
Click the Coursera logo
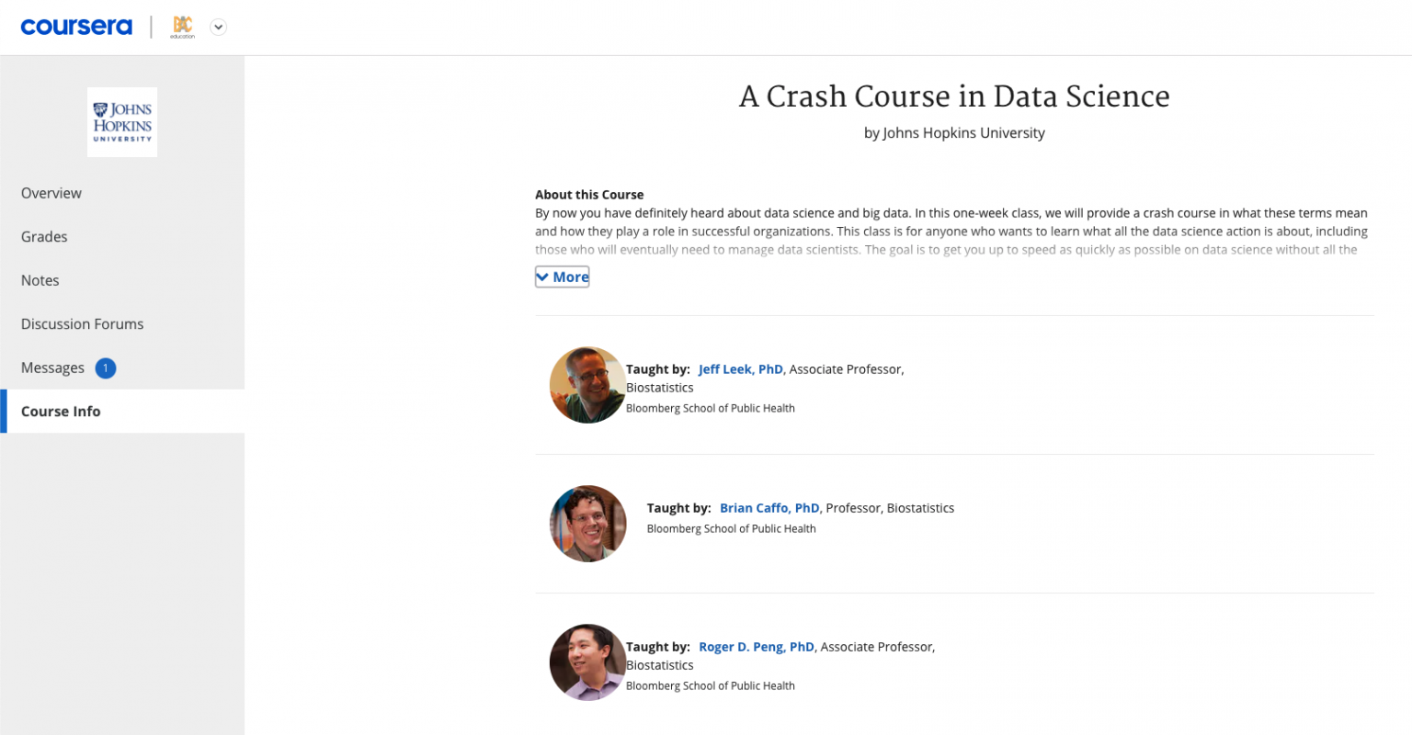[76, 27]
